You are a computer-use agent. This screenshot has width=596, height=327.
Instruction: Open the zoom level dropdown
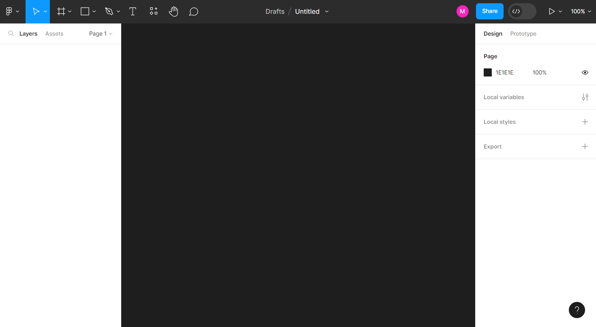tap(581, 11)
